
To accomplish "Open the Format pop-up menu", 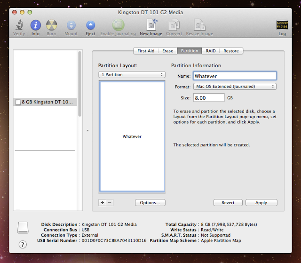I will point(235,87).
